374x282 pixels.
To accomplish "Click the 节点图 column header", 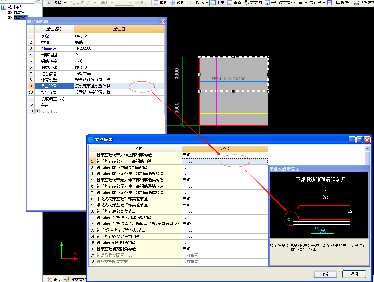I will click(x=224, y=148).
